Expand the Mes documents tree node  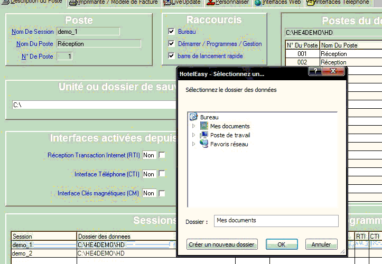[194, 126]
